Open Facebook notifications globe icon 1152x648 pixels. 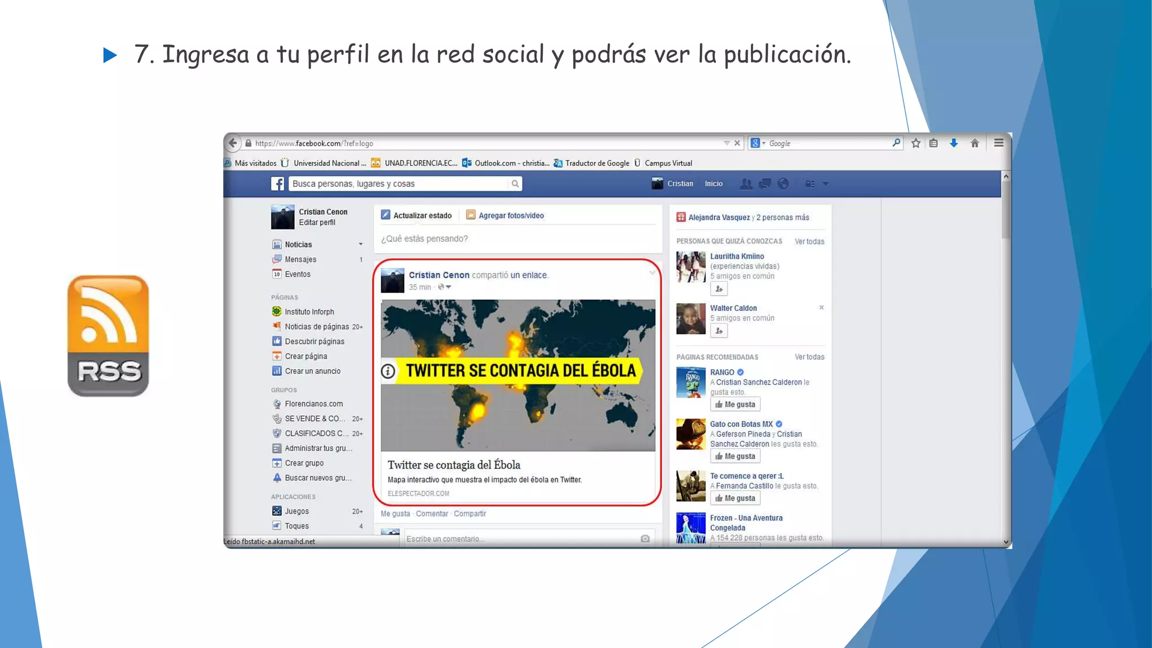(x=783, y=184)
